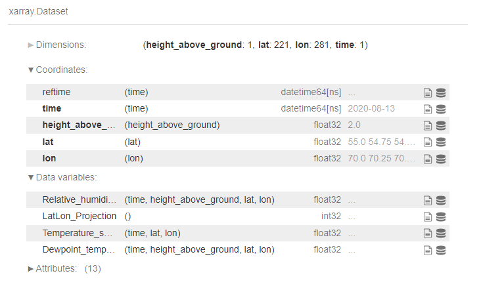Show attributes icon for lat coordinate

tap(428, 142)
